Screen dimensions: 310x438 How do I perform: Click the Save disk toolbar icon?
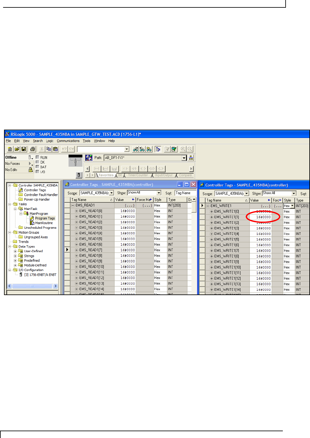[24, 149]
